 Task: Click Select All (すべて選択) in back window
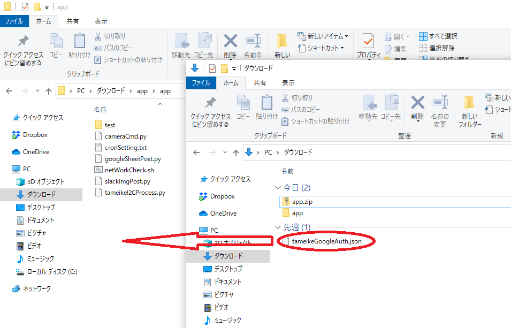438,36
